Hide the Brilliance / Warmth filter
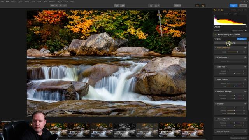Image resolution: width=249 pixels, height=140 pixels. click(245, 119)
